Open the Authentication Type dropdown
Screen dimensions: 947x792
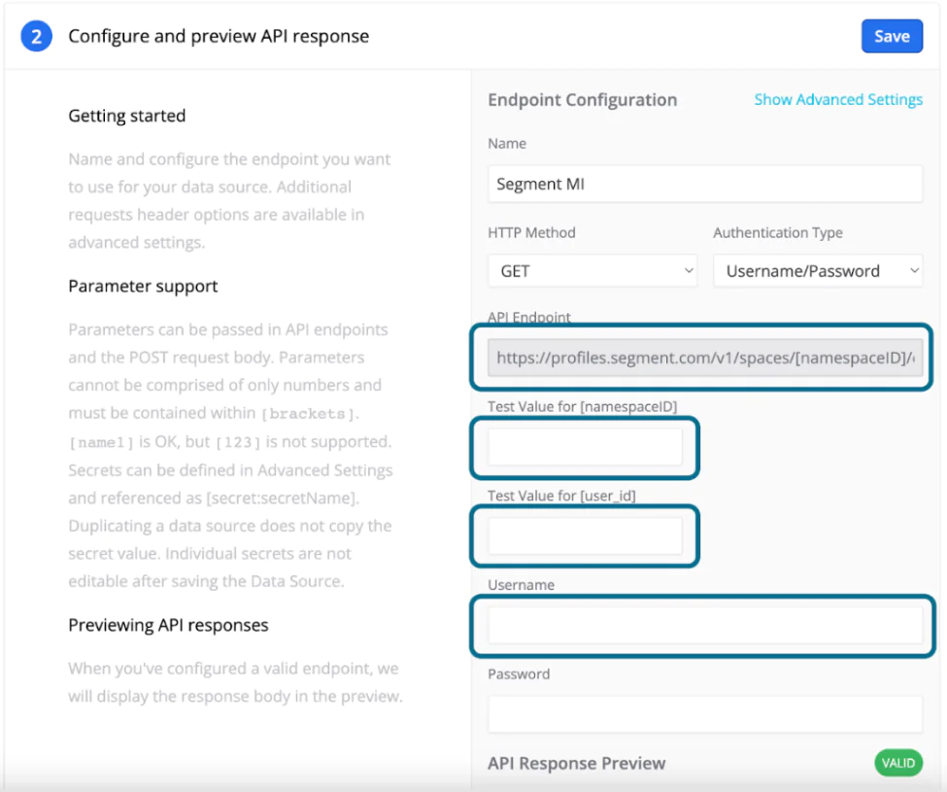(x=817, y=270)
